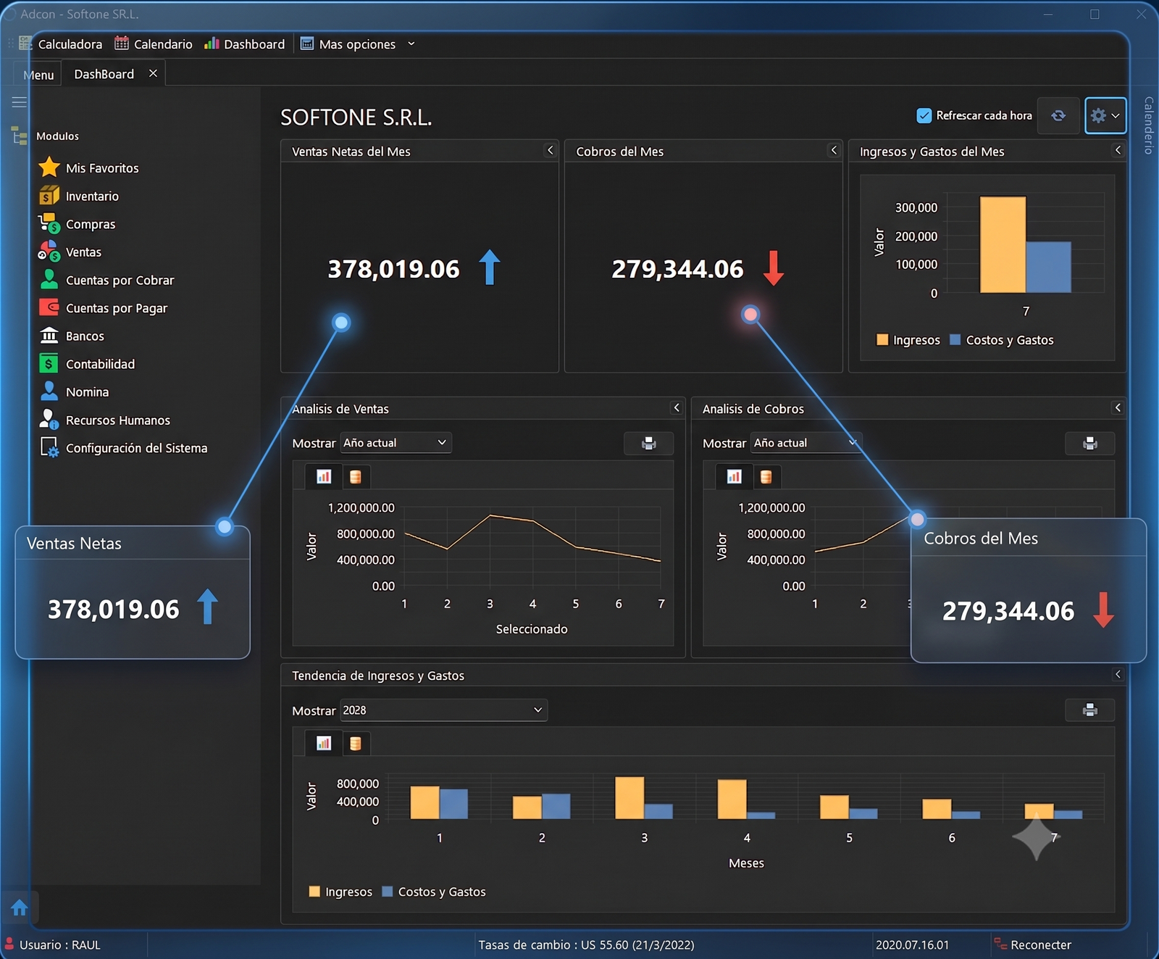Switch to the Menu tab
Image resolution: width=1159 pixels, height=959 pixels.
(38, 75)
